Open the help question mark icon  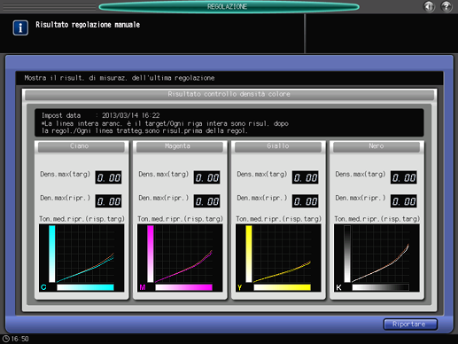coord(446,6)
